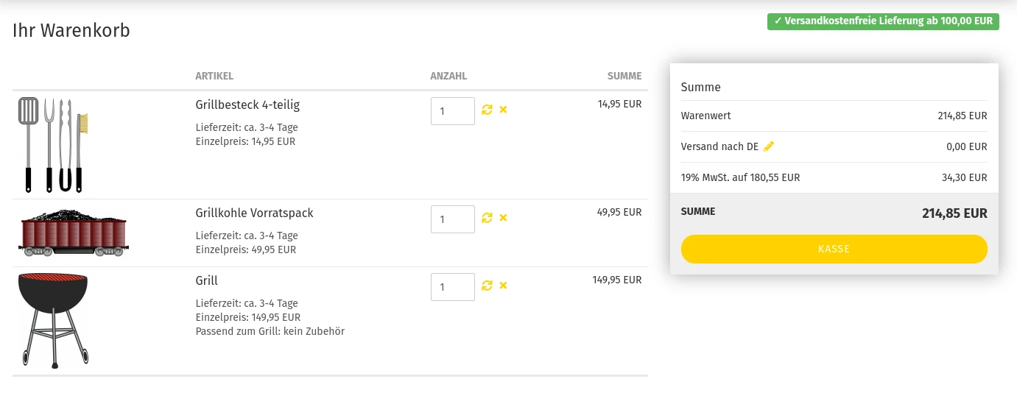Click the charcoal wagon thumbnail image
Screen dimensions: 1017x393
pos(74,233)
